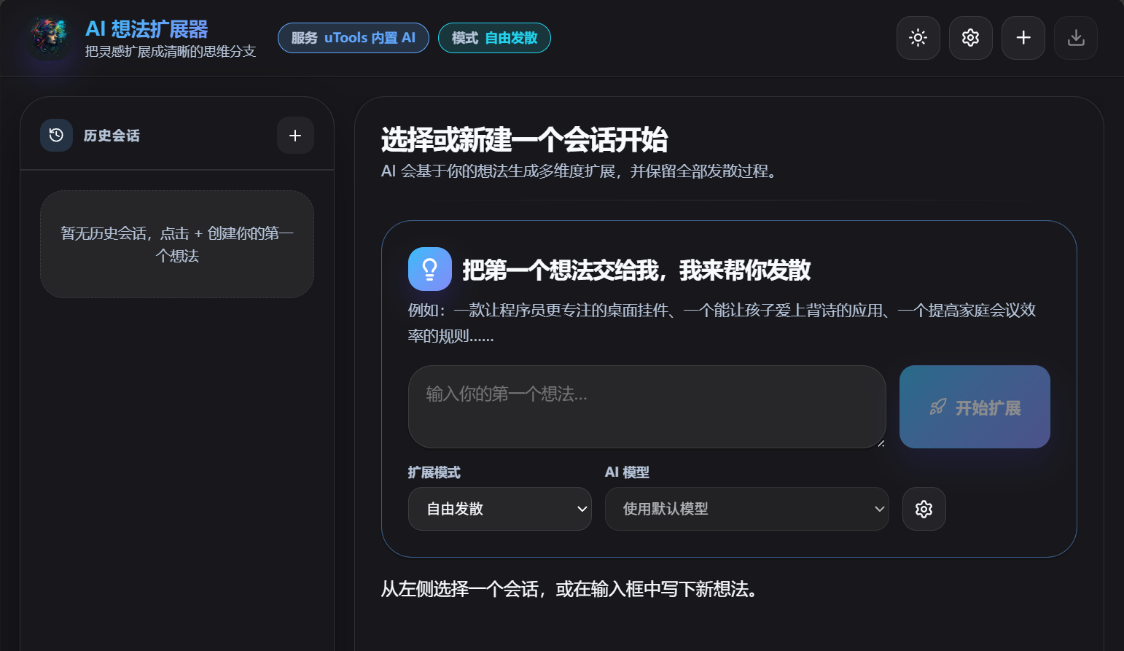Click the 服务 uTools 内置 AI badge
The height and width of the screenshot is (651, 1124).
(354, 38)
